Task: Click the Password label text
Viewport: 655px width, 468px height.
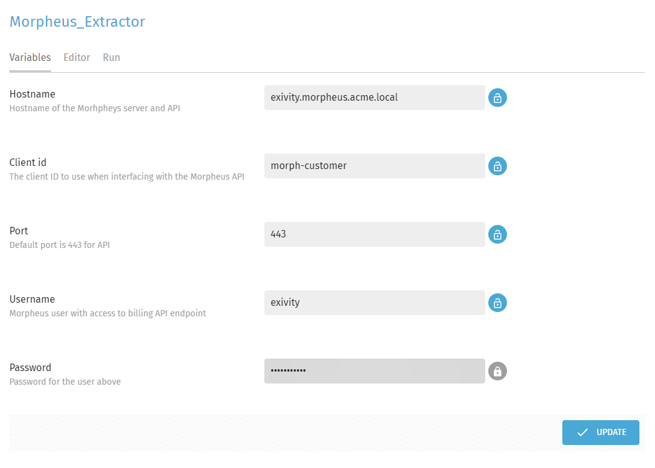Action: click(30, 368)
